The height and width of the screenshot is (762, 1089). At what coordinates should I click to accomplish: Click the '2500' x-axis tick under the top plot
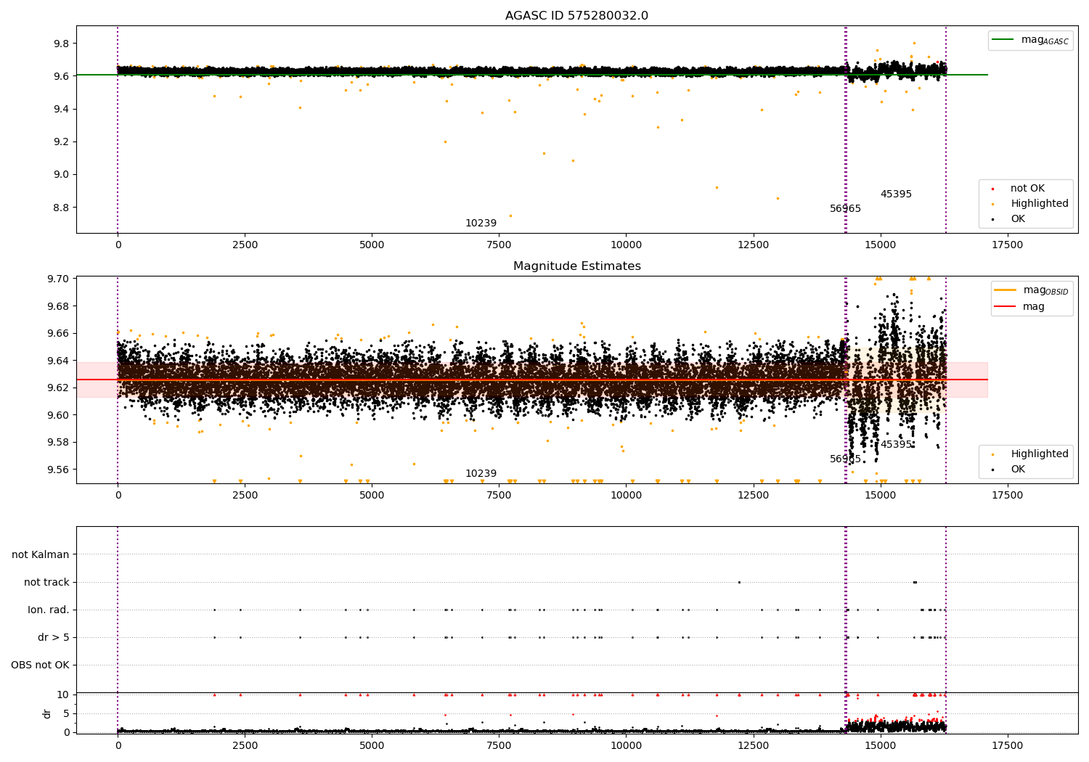245,245
